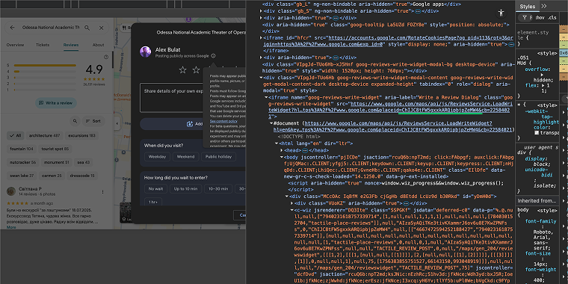This screenshot has width=568, height=284.
Task: Filter reviews by fountain 104
Action: pyautogui.click(x=22, y=149)
